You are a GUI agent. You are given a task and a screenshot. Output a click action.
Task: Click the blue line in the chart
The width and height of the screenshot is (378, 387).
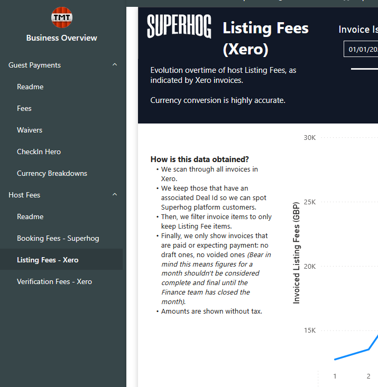(x=352, y=354)
